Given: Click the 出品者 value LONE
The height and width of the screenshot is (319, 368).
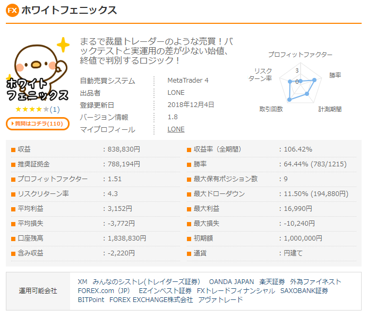Looking at the screenshot, I should (x=176, y=93).
